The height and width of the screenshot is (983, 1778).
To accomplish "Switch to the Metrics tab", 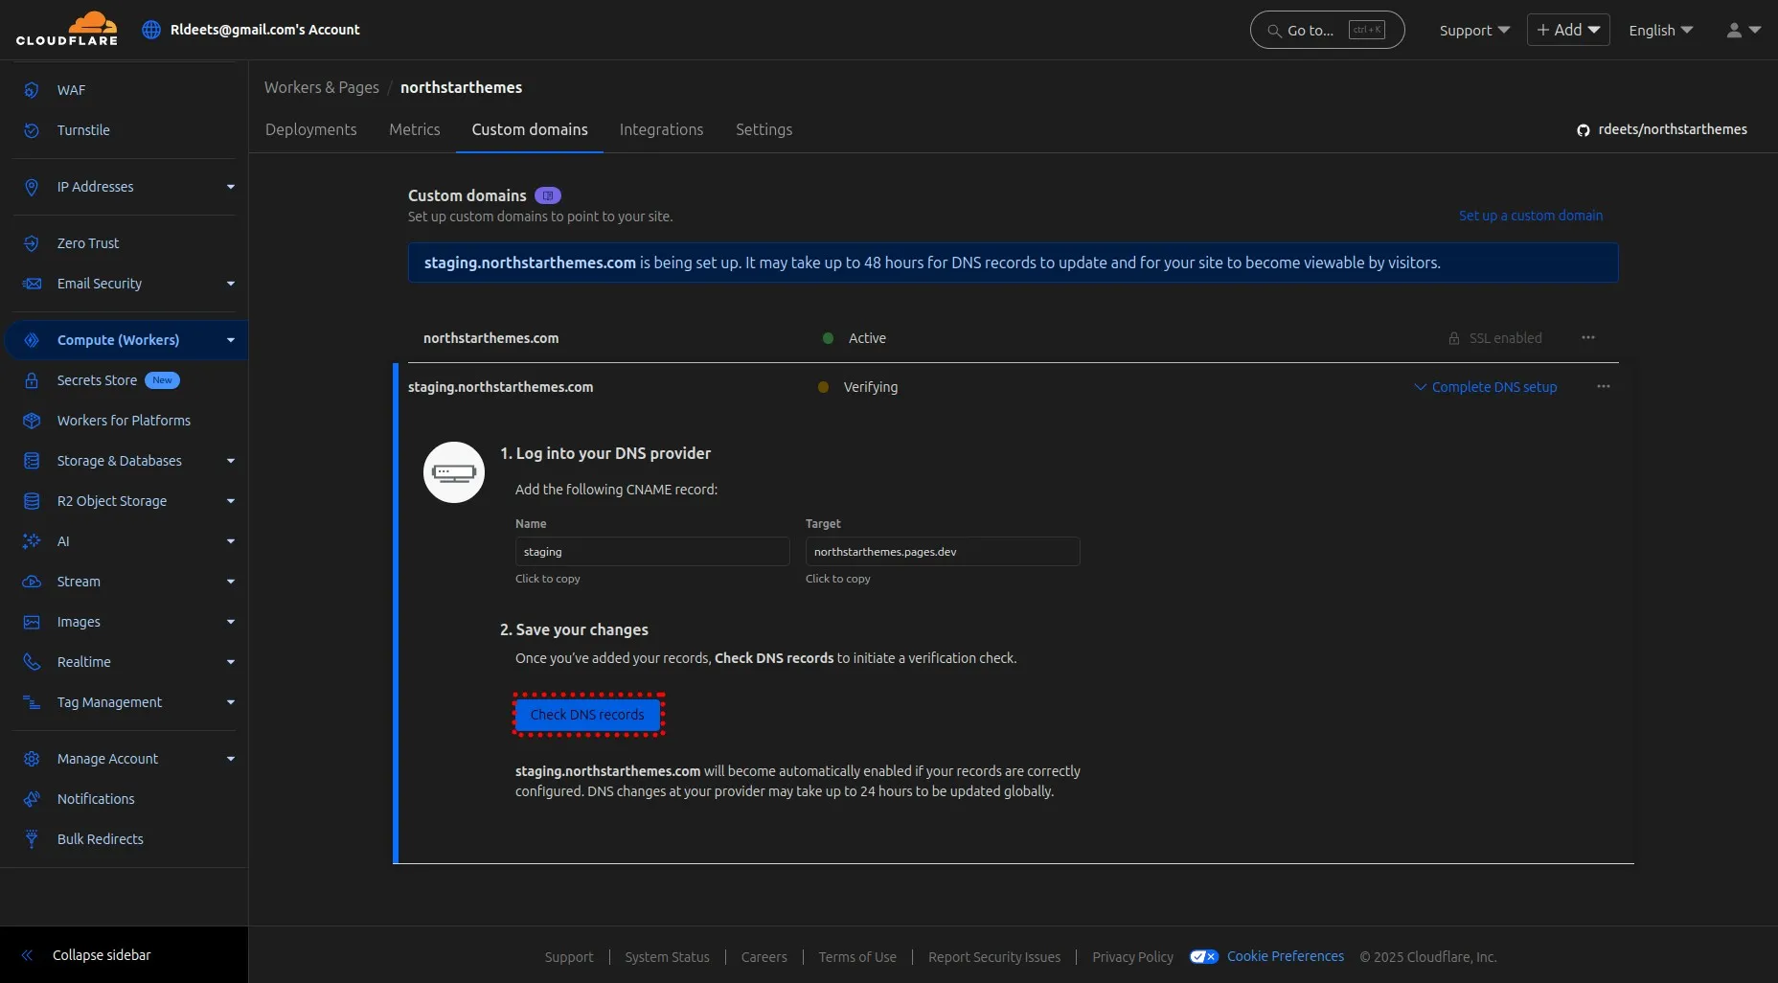I will tap(415, 129).
